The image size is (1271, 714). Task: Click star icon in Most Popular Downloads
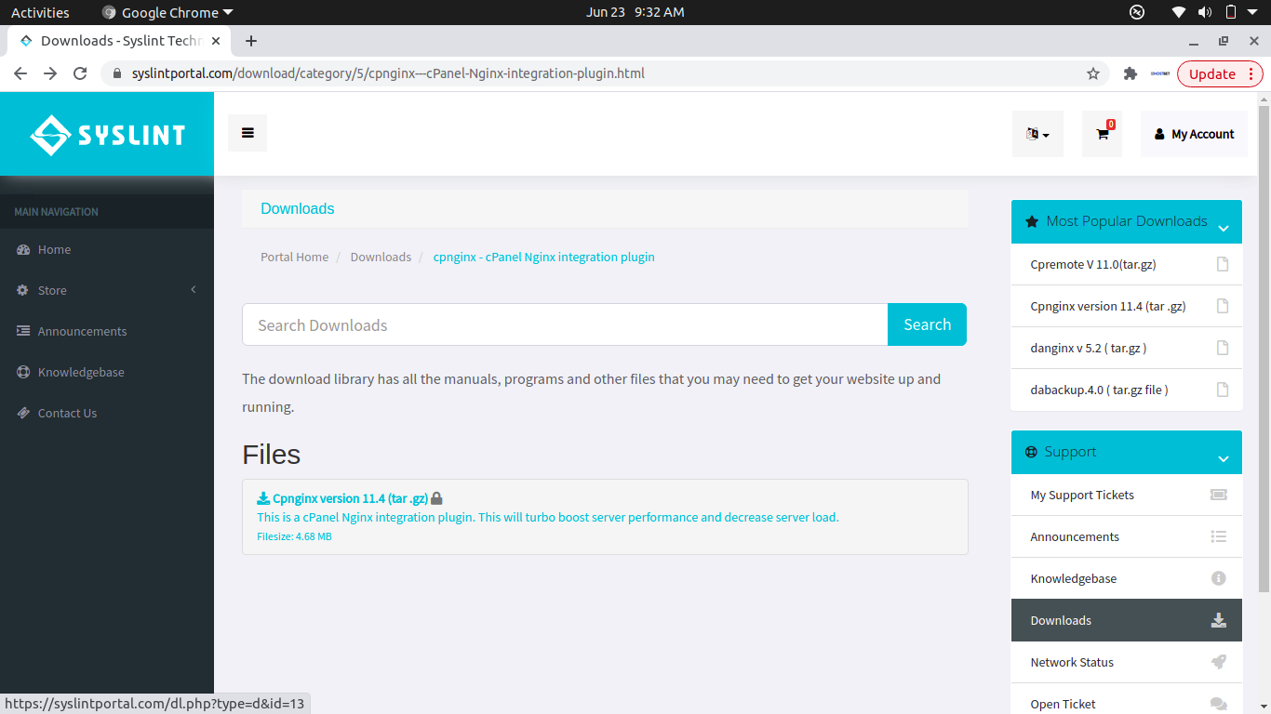tap(1031, 221)
